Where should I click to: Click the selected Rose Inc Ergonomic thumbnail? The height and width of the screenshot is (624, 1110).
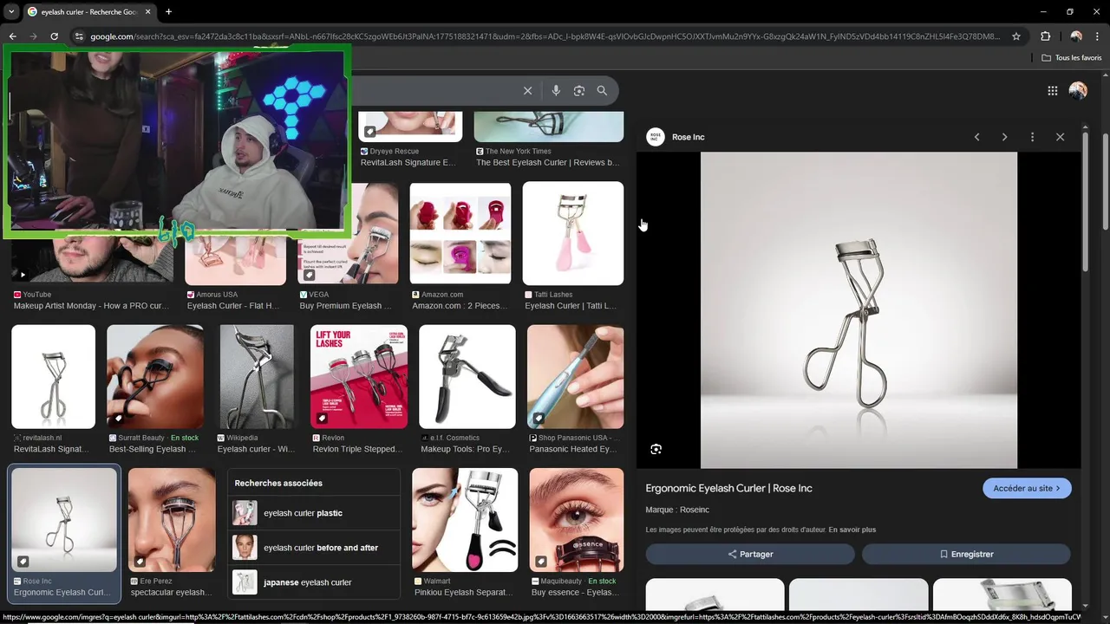[64, 520]
